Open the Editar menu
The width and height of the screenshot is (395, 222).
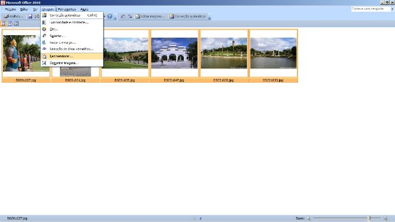(24, 9)
